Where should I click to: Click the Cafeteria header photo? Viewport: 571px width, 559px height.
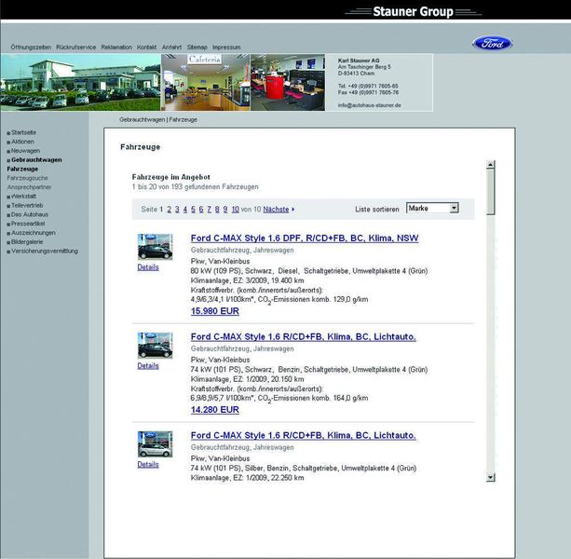(206, 82)
